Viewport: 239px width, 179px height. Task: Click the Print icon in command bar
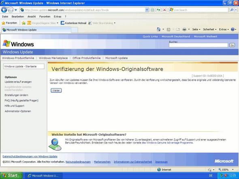click(x=184, y=29)
